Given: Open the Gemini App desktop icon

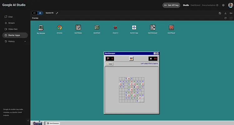Looking at the screenshot, I should [x=134, y=29].
